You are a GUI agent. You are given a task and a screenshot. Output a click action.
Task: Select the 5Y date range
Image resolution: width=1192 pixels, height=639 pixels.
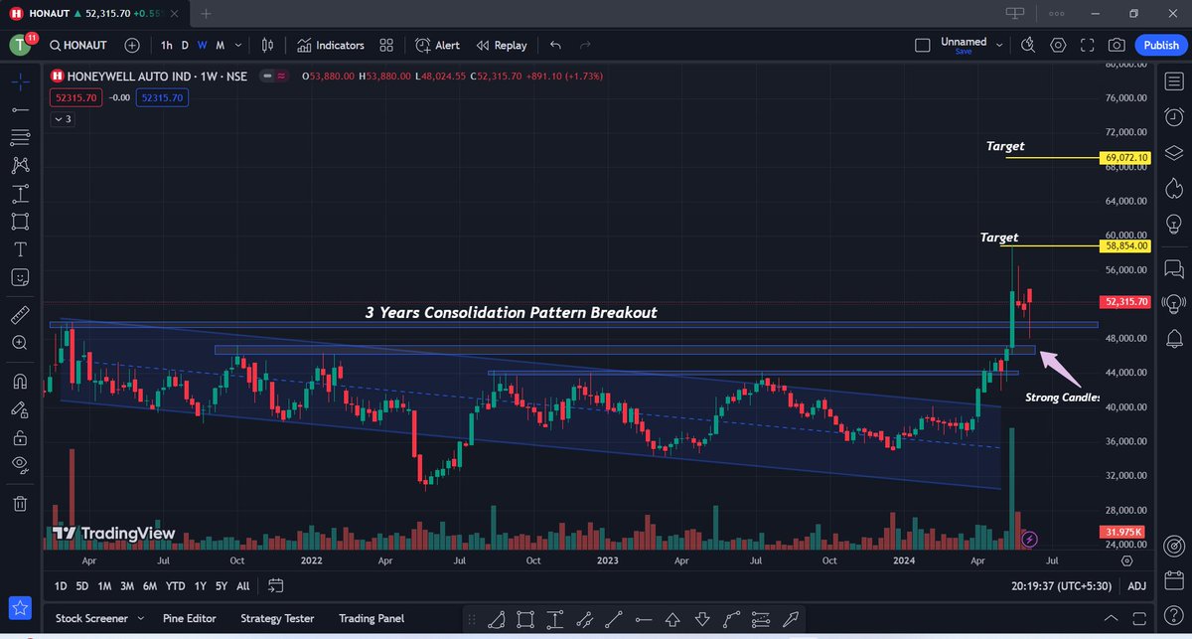222,585
